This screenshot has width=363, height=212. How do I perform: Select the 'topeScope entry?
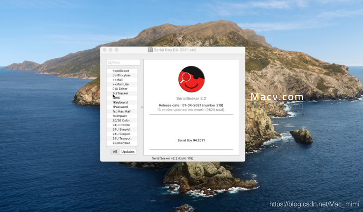(x=122, y=71)
